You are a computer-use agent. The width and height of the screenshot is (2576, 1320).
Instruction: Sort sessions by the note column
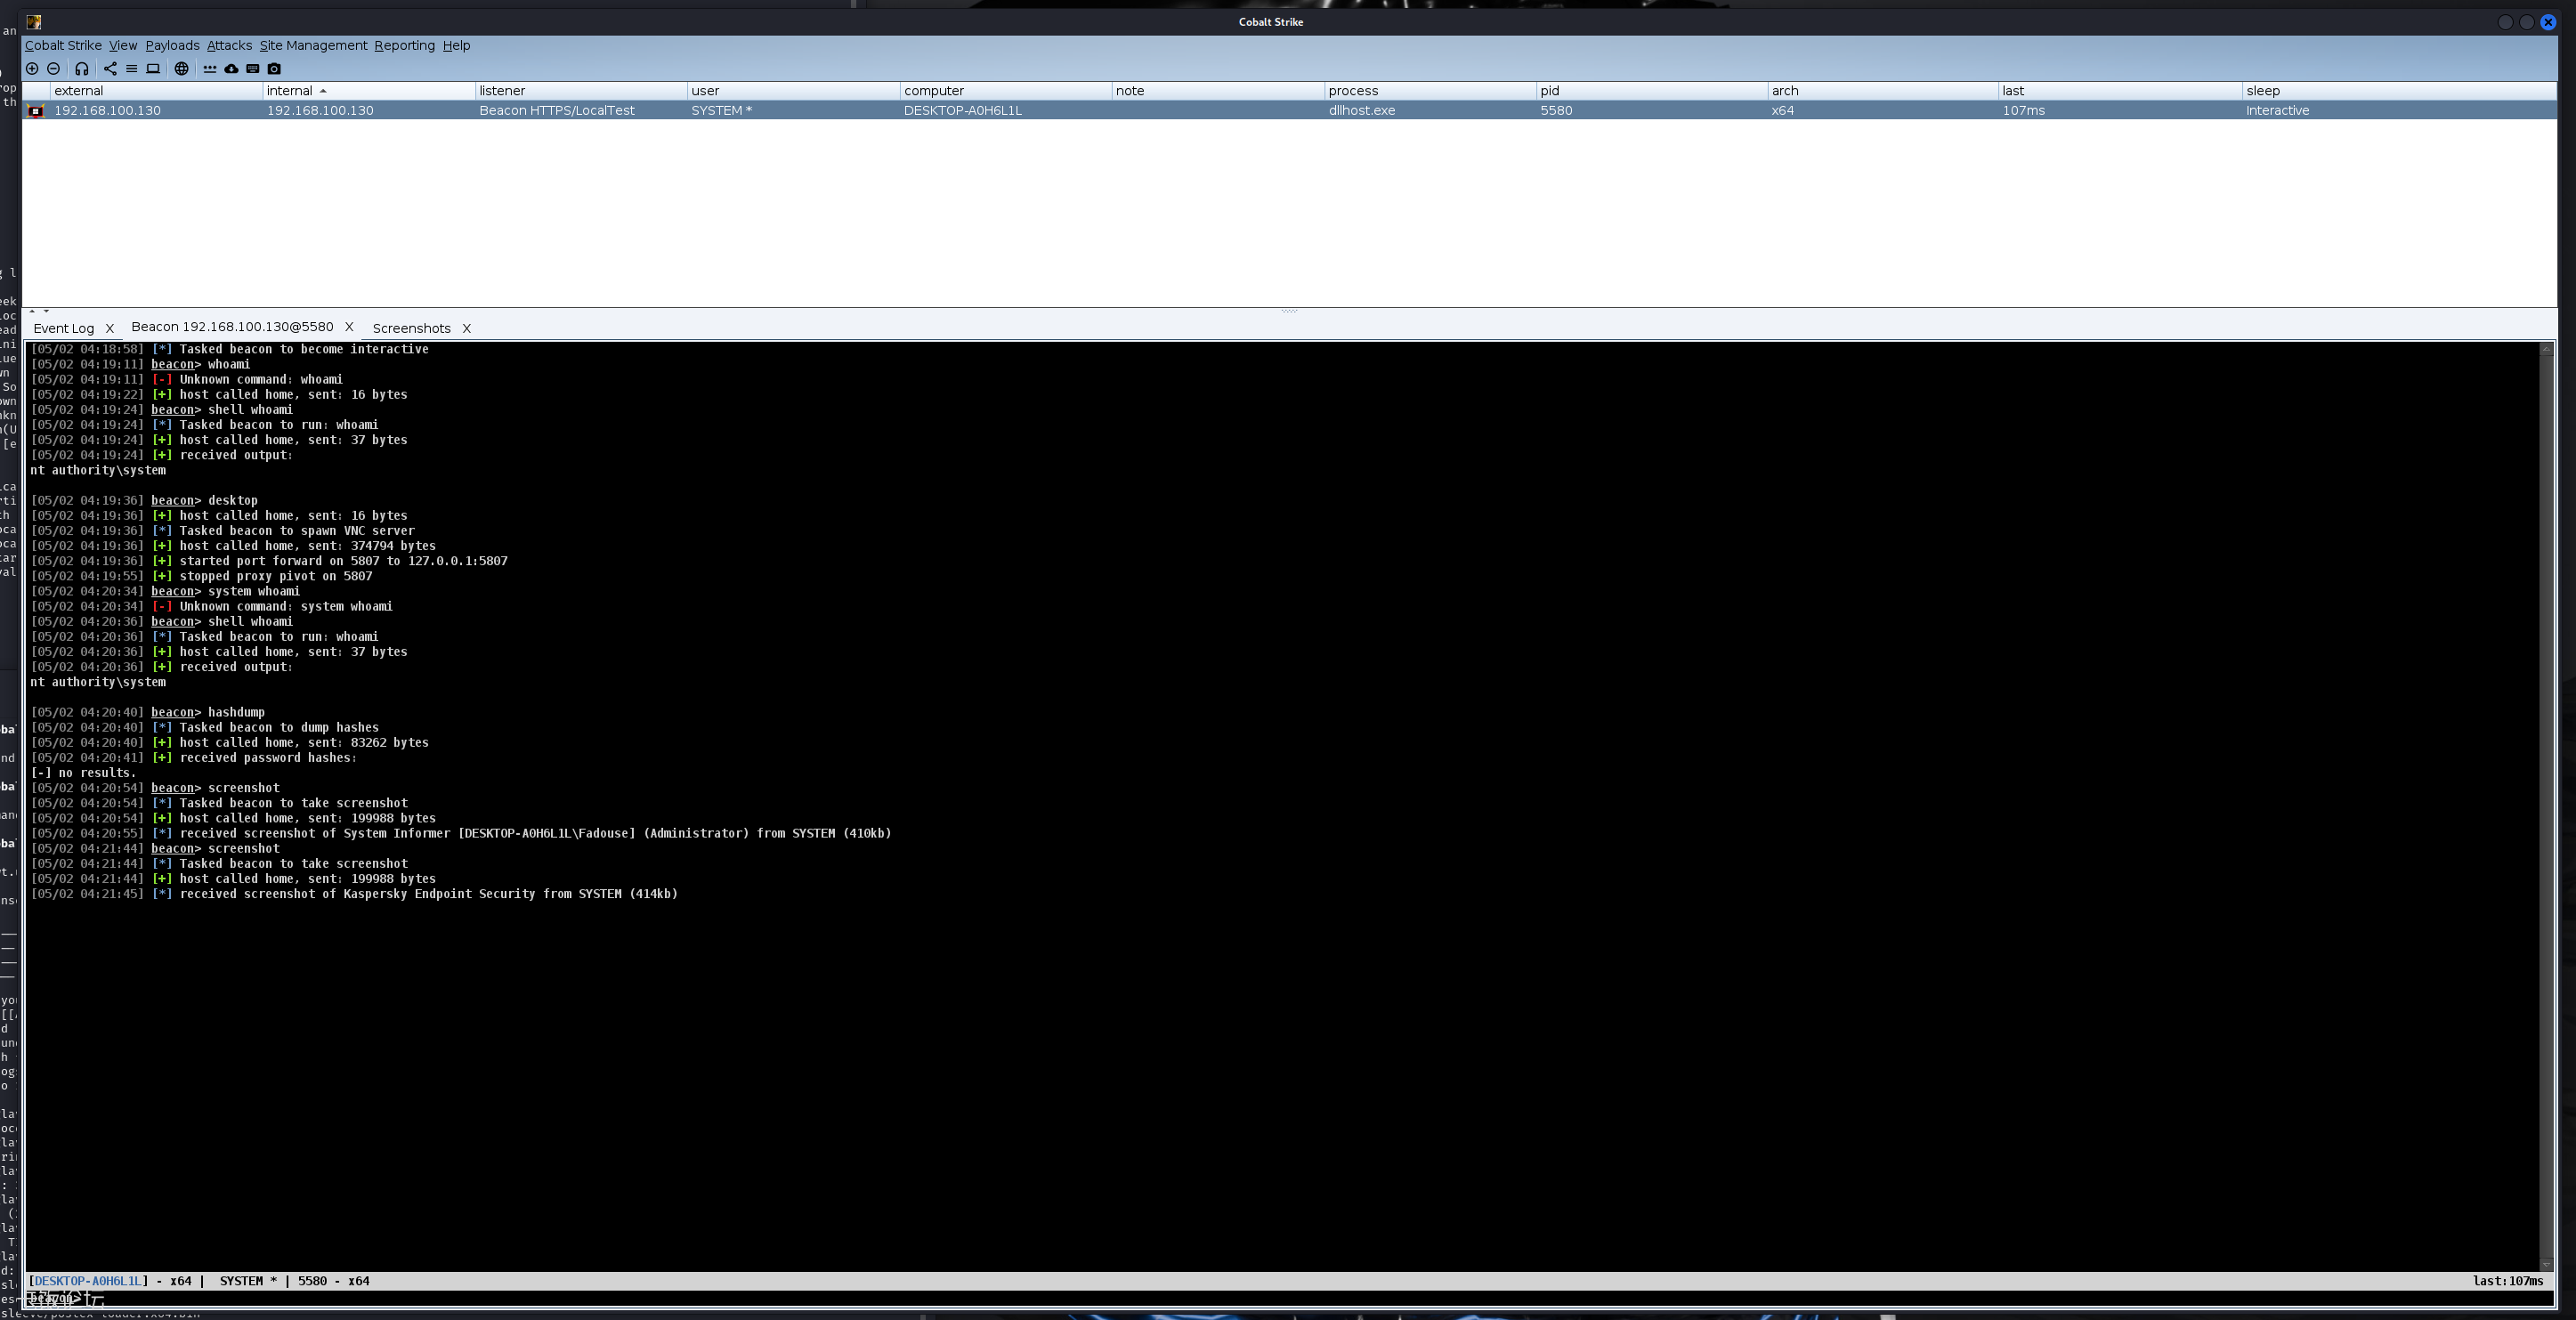1218,91
